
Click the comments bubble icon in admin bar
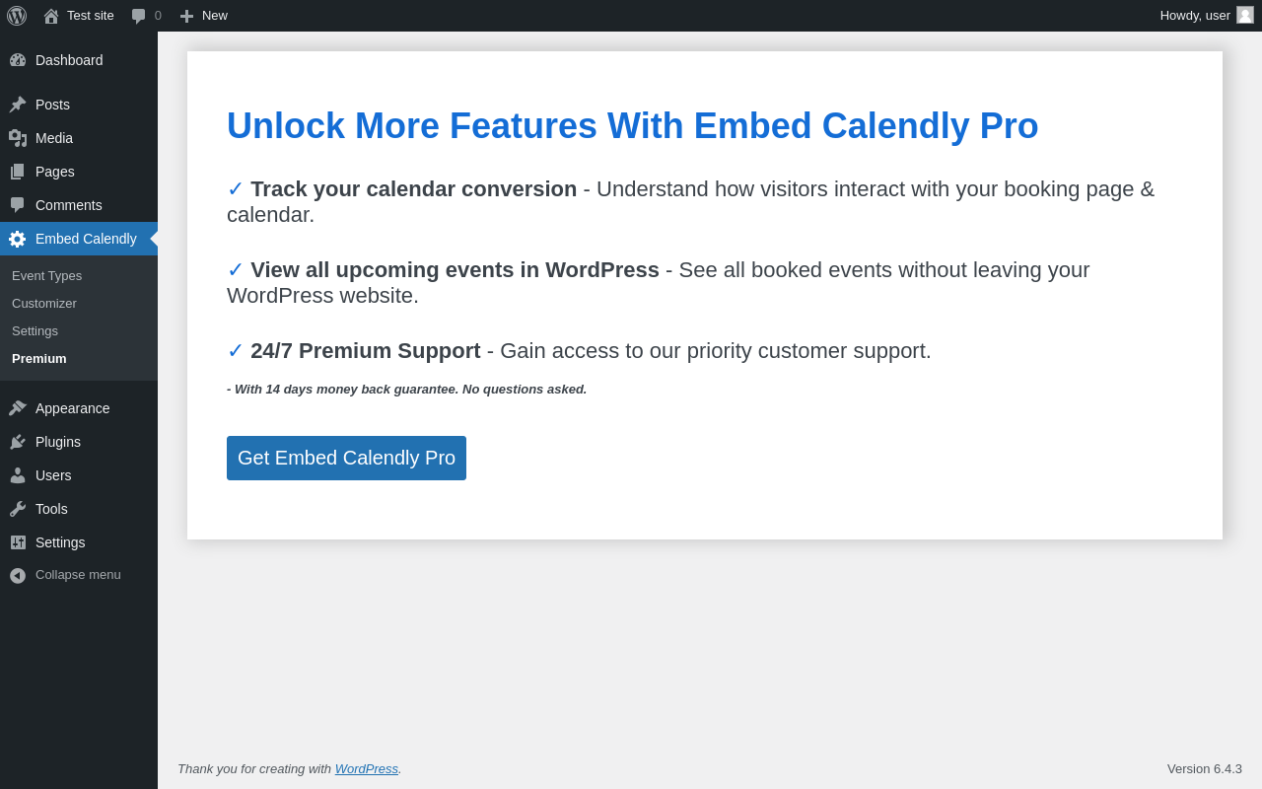point(138,16)
